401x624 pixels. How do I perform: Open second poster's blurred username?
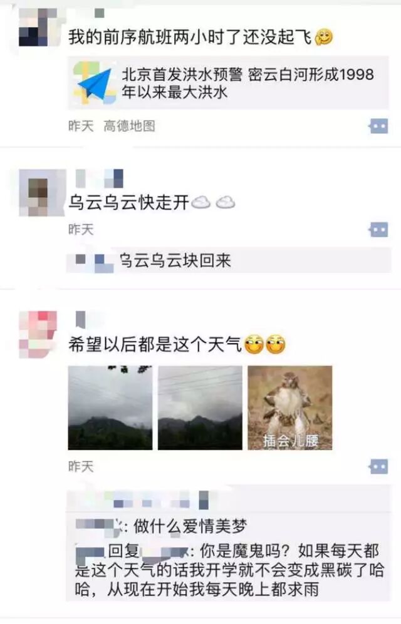[99, 178]
